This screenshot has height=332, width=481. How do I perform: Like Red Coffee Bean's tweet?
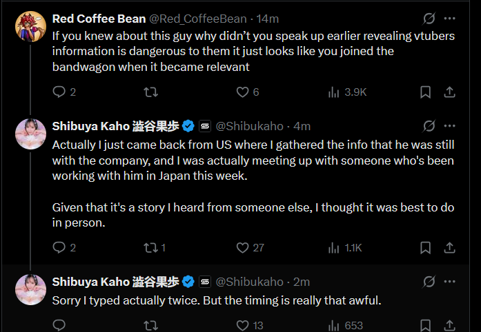coord(242,92)
